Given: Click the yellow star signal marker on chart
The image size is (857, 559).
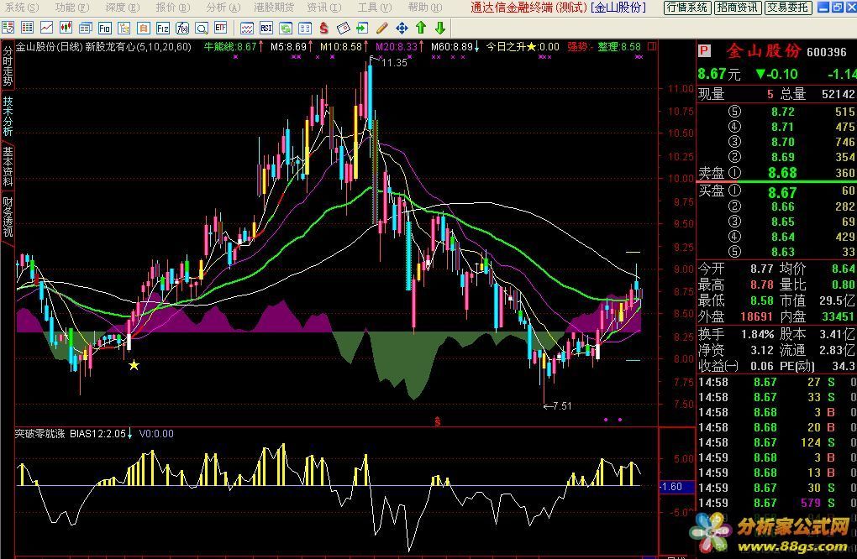Looking at the screenshot, I should [x=134, y=364].
